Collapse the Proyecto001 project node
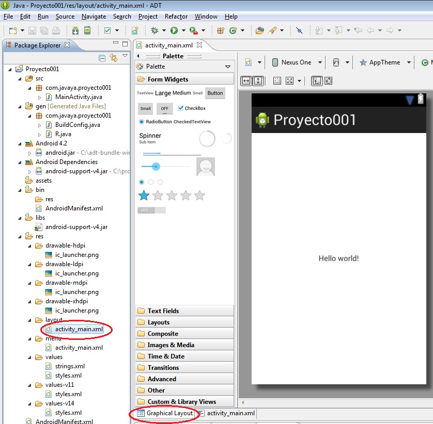Viewport: 433px width, 424px height. point(10,69)
